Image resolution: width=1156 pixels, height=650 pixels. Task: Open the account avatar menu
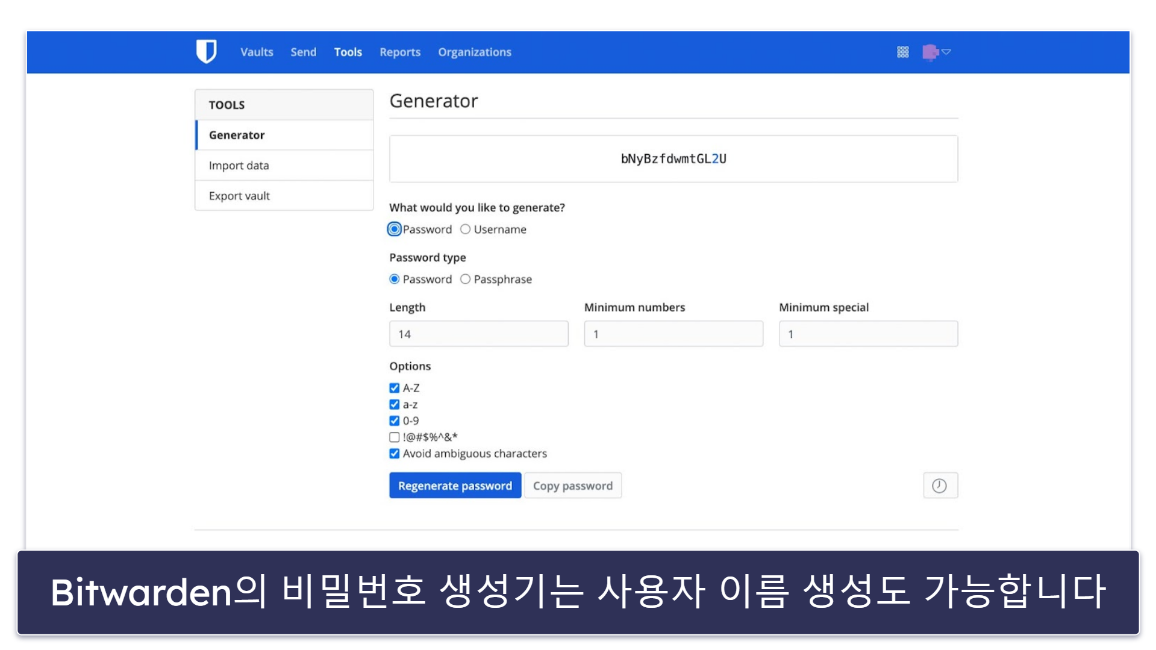pyautogui.click(x=936, y=52)
